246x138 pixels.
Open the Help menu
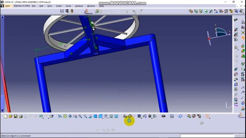point(101,6)
